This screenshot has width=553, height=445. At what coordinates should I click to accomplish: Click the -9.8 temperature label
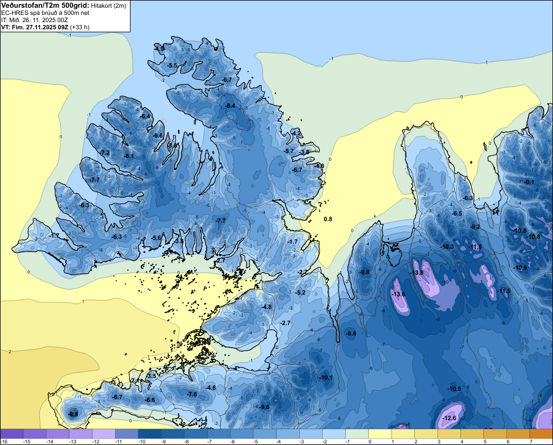click(x=364, y=272)
